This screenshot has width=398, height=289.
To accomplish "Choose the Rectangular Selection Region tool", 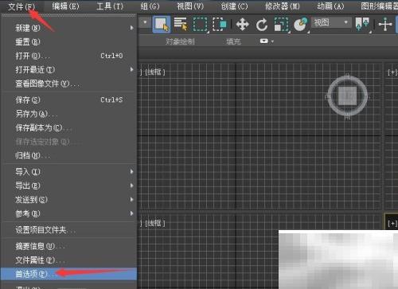I will (200, 25).
